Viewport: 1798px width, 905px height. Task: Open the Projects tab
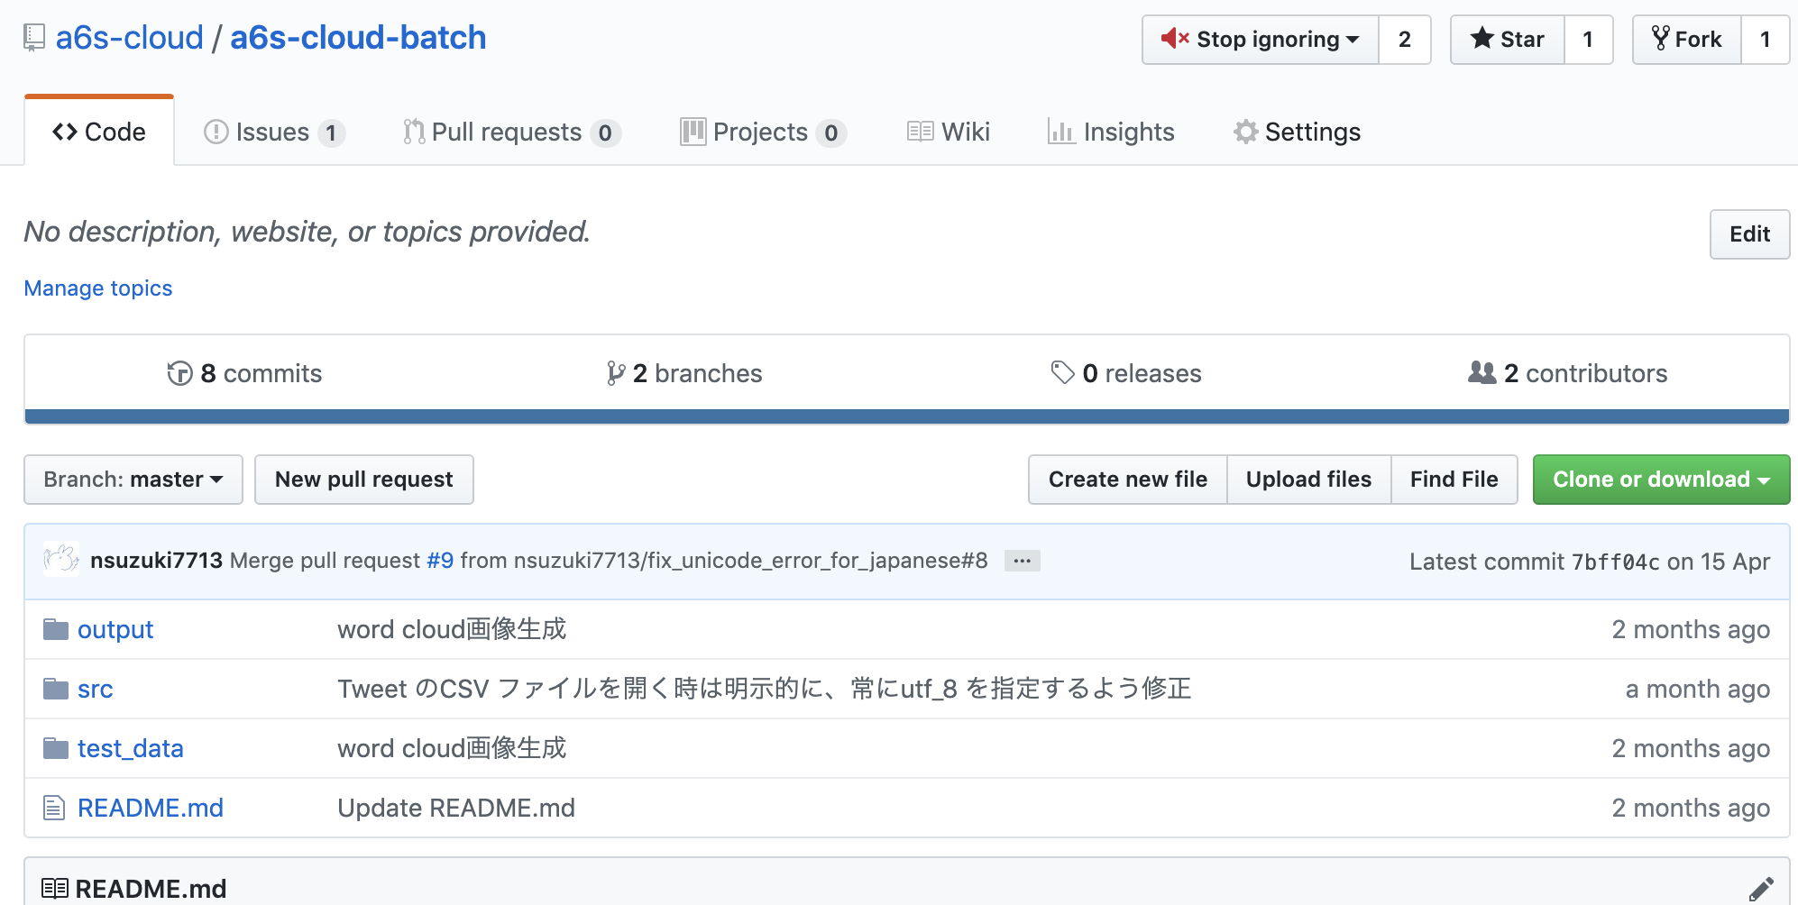tap(763, 133)
